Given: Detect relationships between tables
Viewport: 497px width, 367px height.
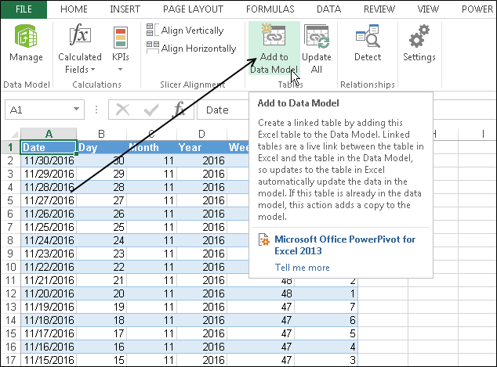Looking at the screenshot, I should pyautogui.click(x=368, y=44).
